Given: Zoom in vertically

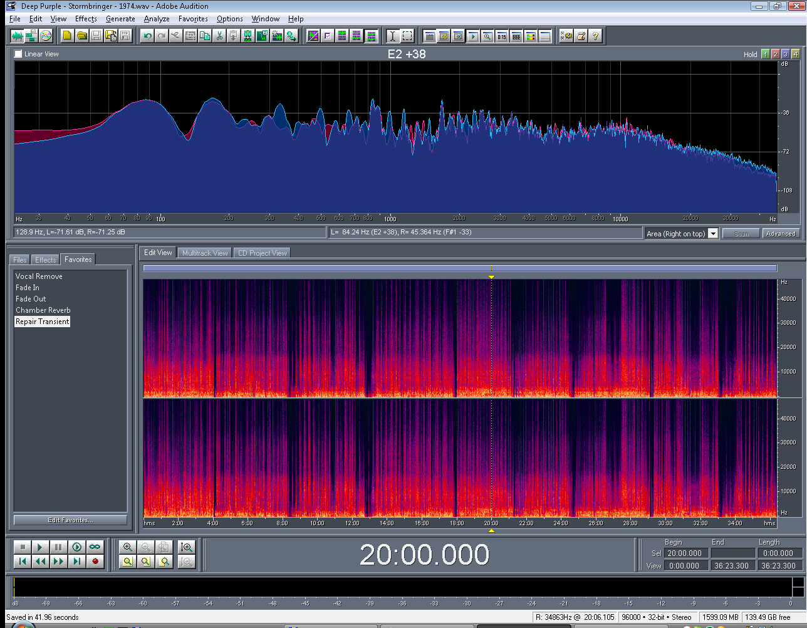Looking at the screenshot, I should tap(187, 547).
